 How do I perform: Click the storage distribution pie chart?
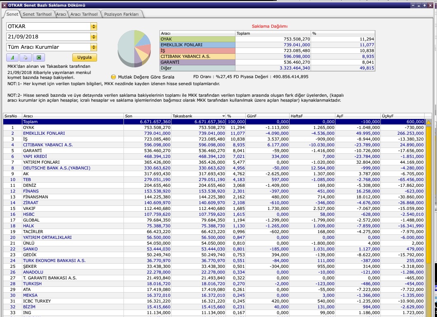click(x=134, y=48)
